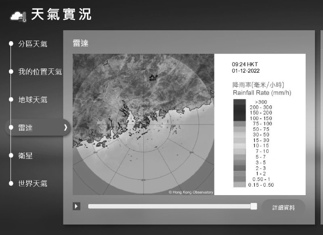Screen dimensions: 323x235
Task: Click the highlighted bullet dot beside 雷達
Action: click(x=11, y=127)
